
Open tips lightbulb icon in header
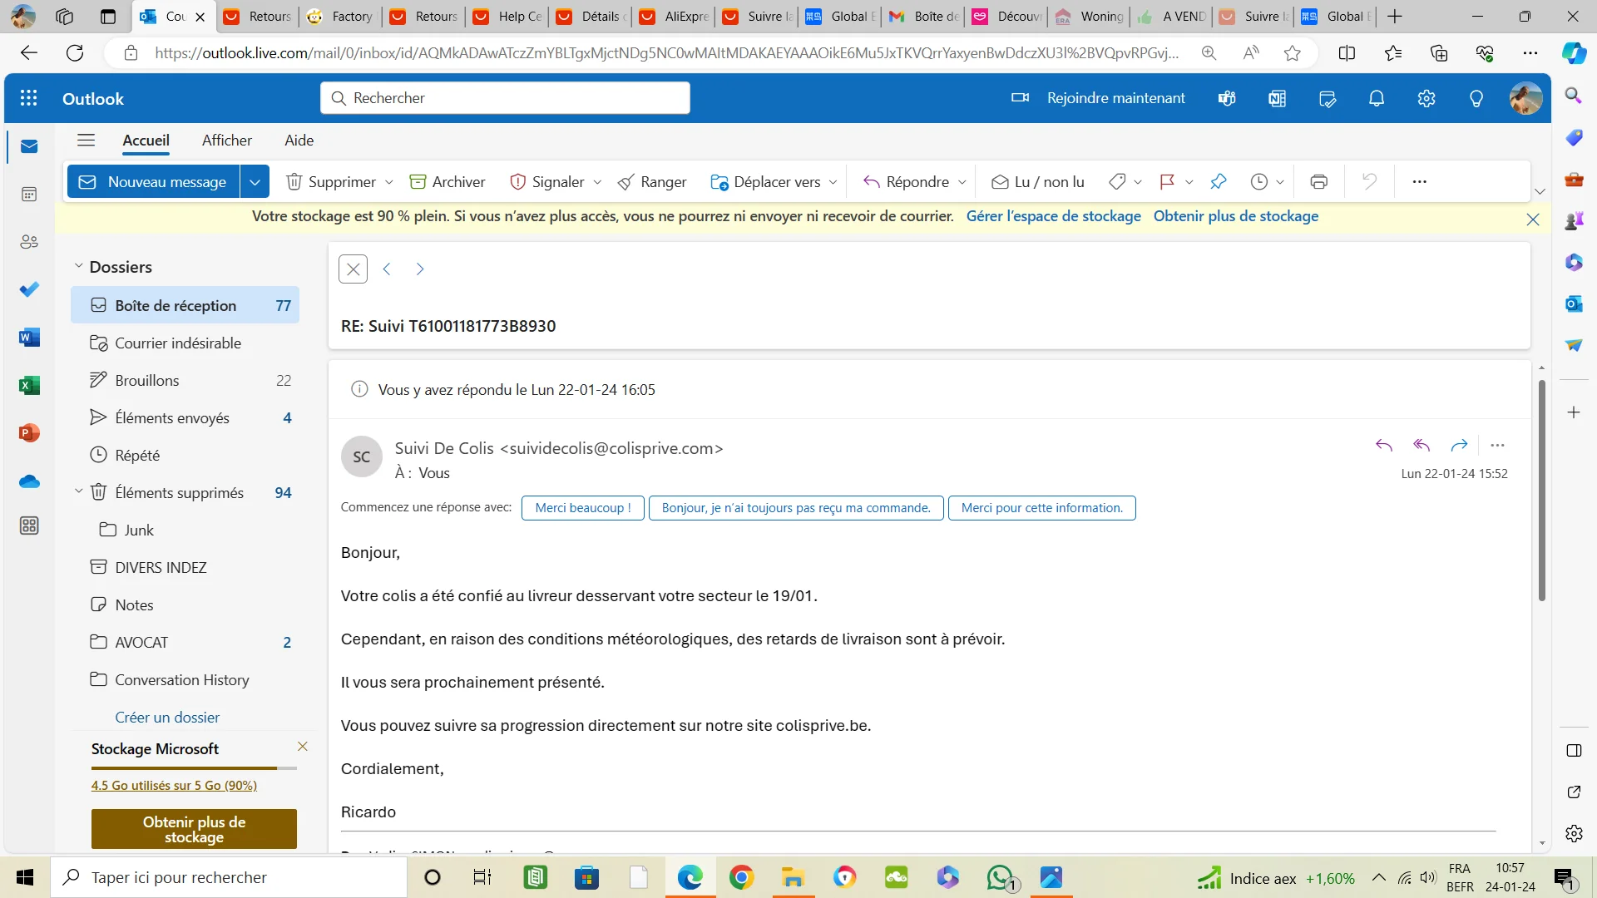(1476, 98)
